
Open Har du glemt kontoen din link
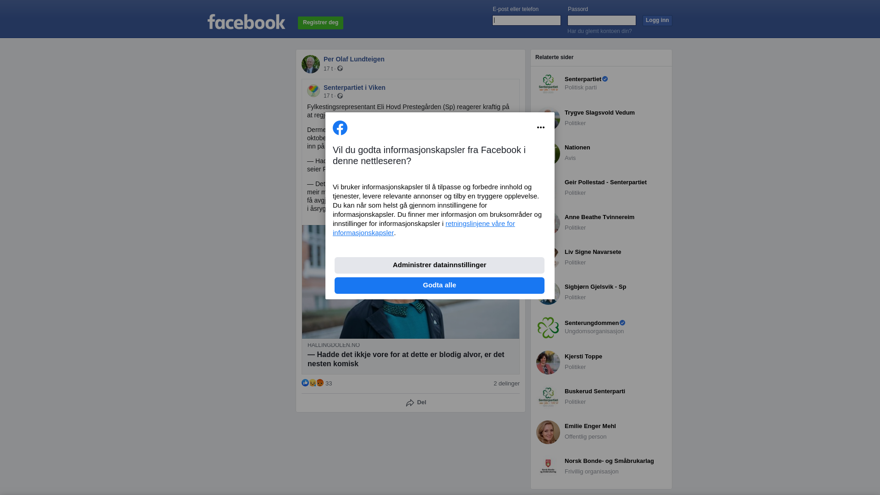pyautogui.click(x=599, y=31)
